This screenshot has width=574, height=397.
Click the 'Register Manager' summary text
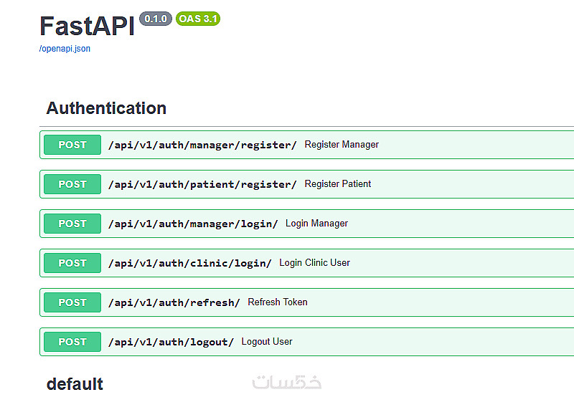342,145
